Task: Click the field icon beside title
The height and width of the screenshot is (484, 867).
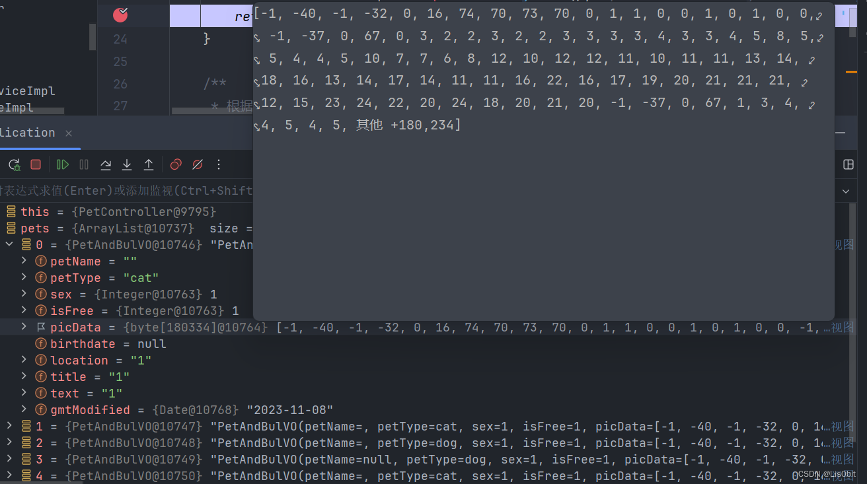Action: pos(41,376)
